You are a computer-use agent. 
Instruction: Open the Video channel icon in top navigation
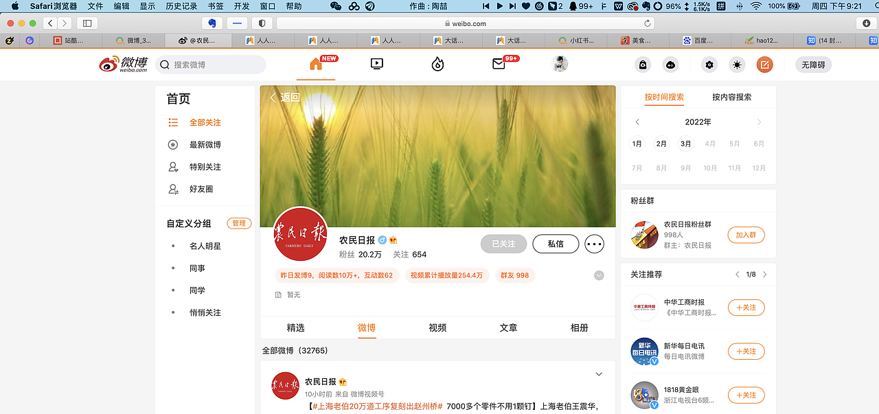tap(376, 64)
